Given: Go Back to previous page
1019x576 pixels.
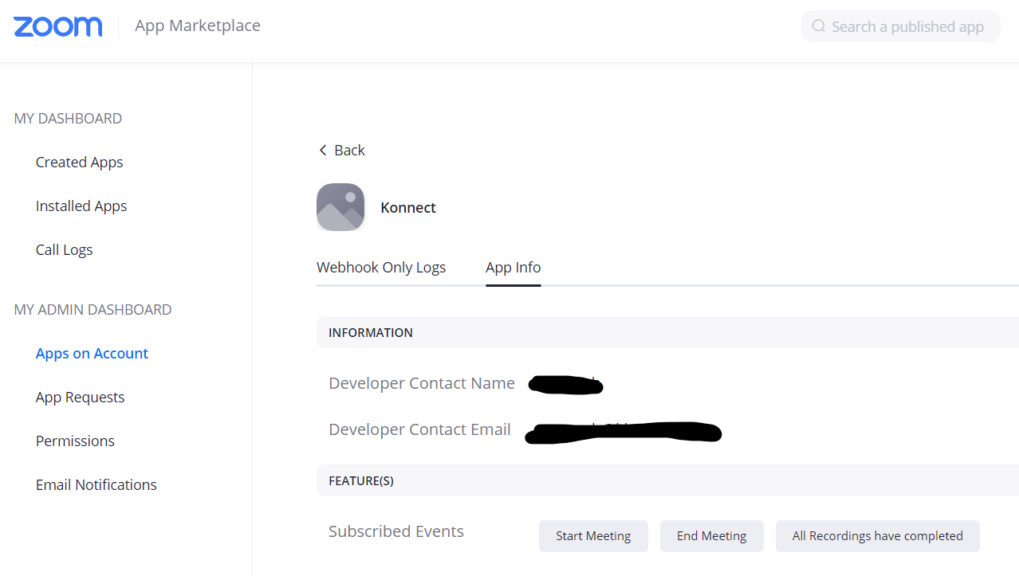Looking at the screenshot, I should point(341,150).
